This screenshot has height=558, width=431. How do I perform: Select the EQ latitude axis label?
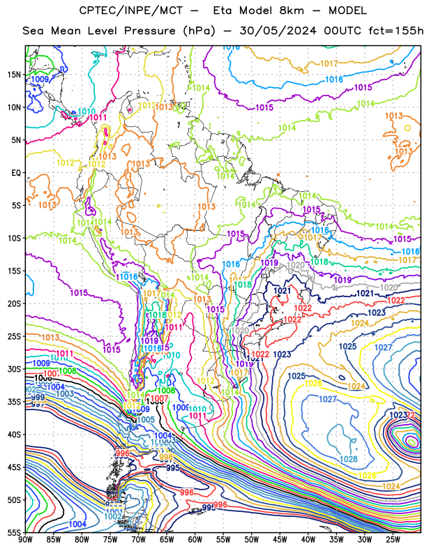(15, 173)
